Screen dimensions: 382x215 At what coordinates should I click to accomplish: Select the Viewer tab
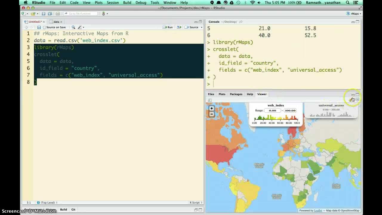tap(262, 94)
